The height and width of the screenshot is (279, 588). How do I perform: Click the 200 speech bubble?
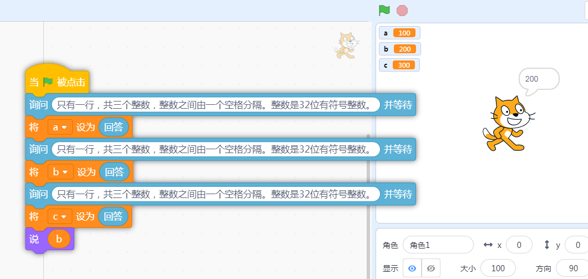click(539, 80)
